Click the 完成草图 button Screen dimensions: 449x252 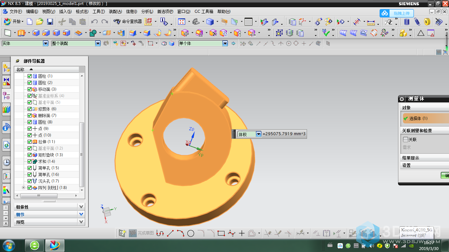(x=141, y=233)
